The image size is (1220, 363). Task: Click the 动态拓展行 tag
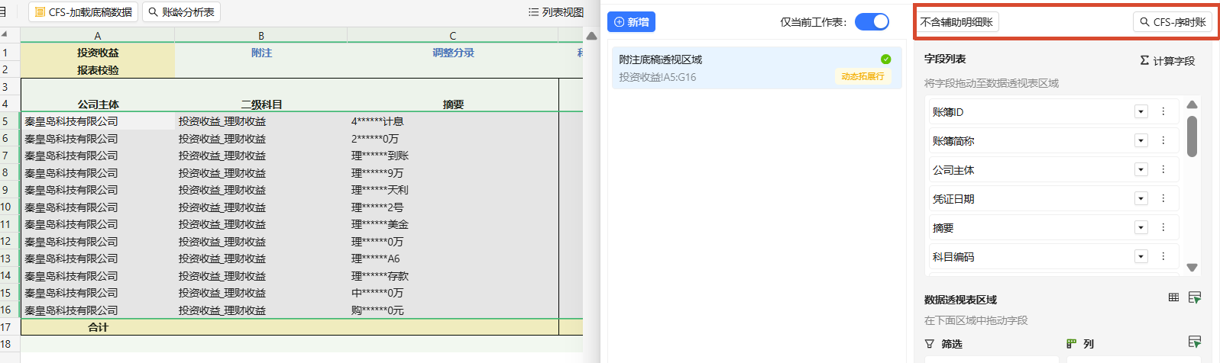click(862, 77)
